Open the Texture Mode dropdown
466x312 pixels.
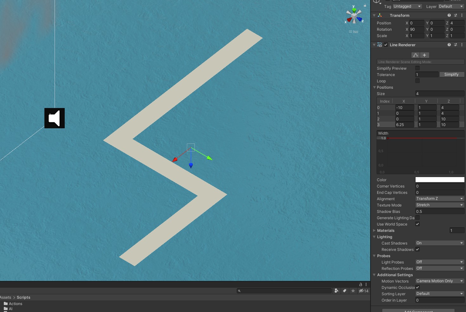click(440, 205)
